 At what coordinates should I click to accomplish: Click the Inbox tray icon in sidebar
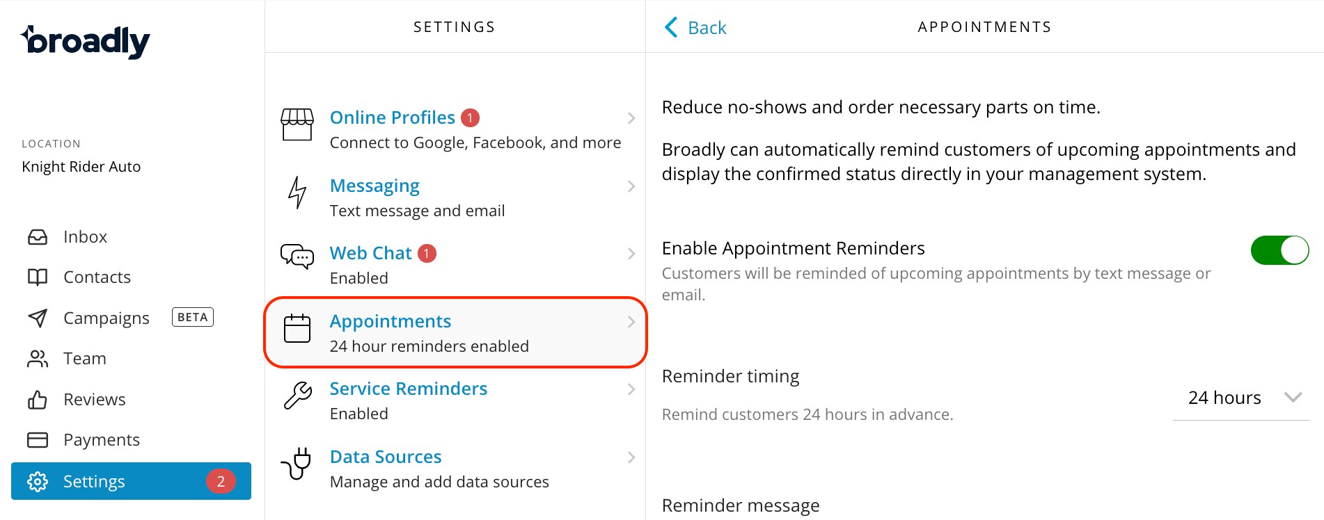[x=38, y=237]
